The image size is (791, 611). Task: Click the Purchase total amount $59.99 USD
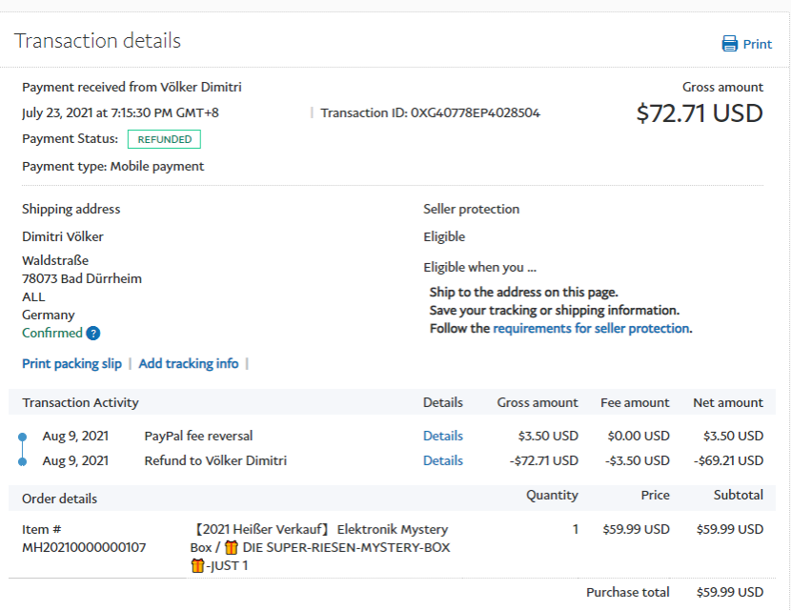(730, 592)
